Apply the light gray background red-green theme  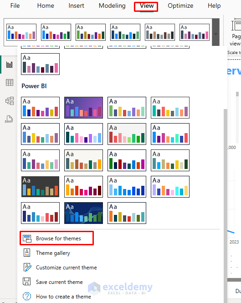pos(127,134)
